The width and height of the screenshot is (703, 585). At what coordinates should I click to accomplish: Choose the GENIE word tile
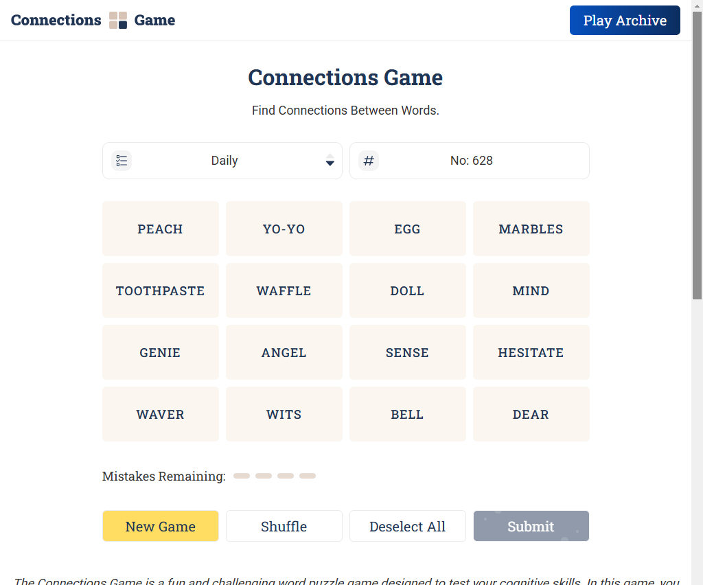pyautogui.click(x=160, y=352)
